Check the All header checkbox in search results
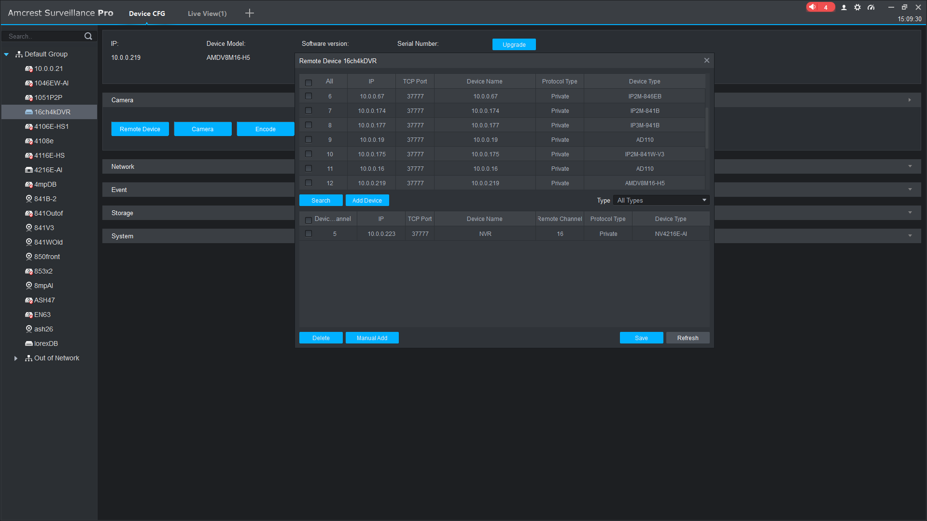The image size is (927, 521). [x=309, y=82]
